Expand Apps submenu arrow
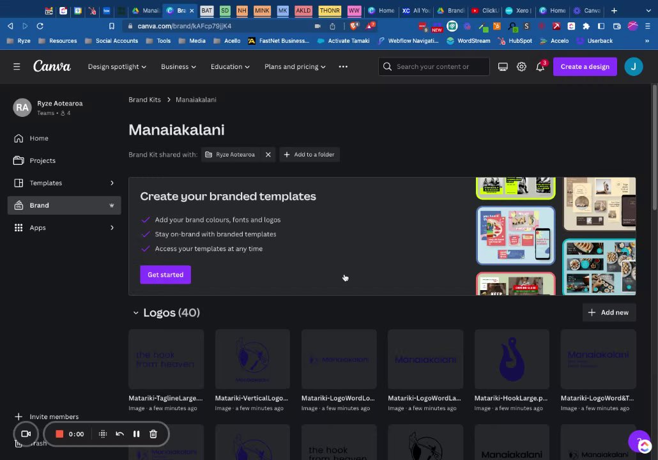Screen dimensions: 658x460 pos(112,227)
